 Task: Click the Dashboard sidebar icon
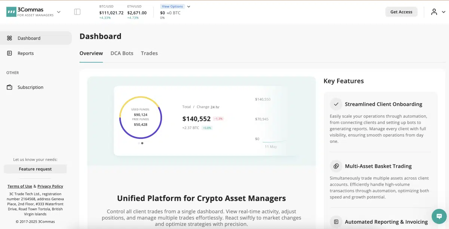(x=10, y=38)
